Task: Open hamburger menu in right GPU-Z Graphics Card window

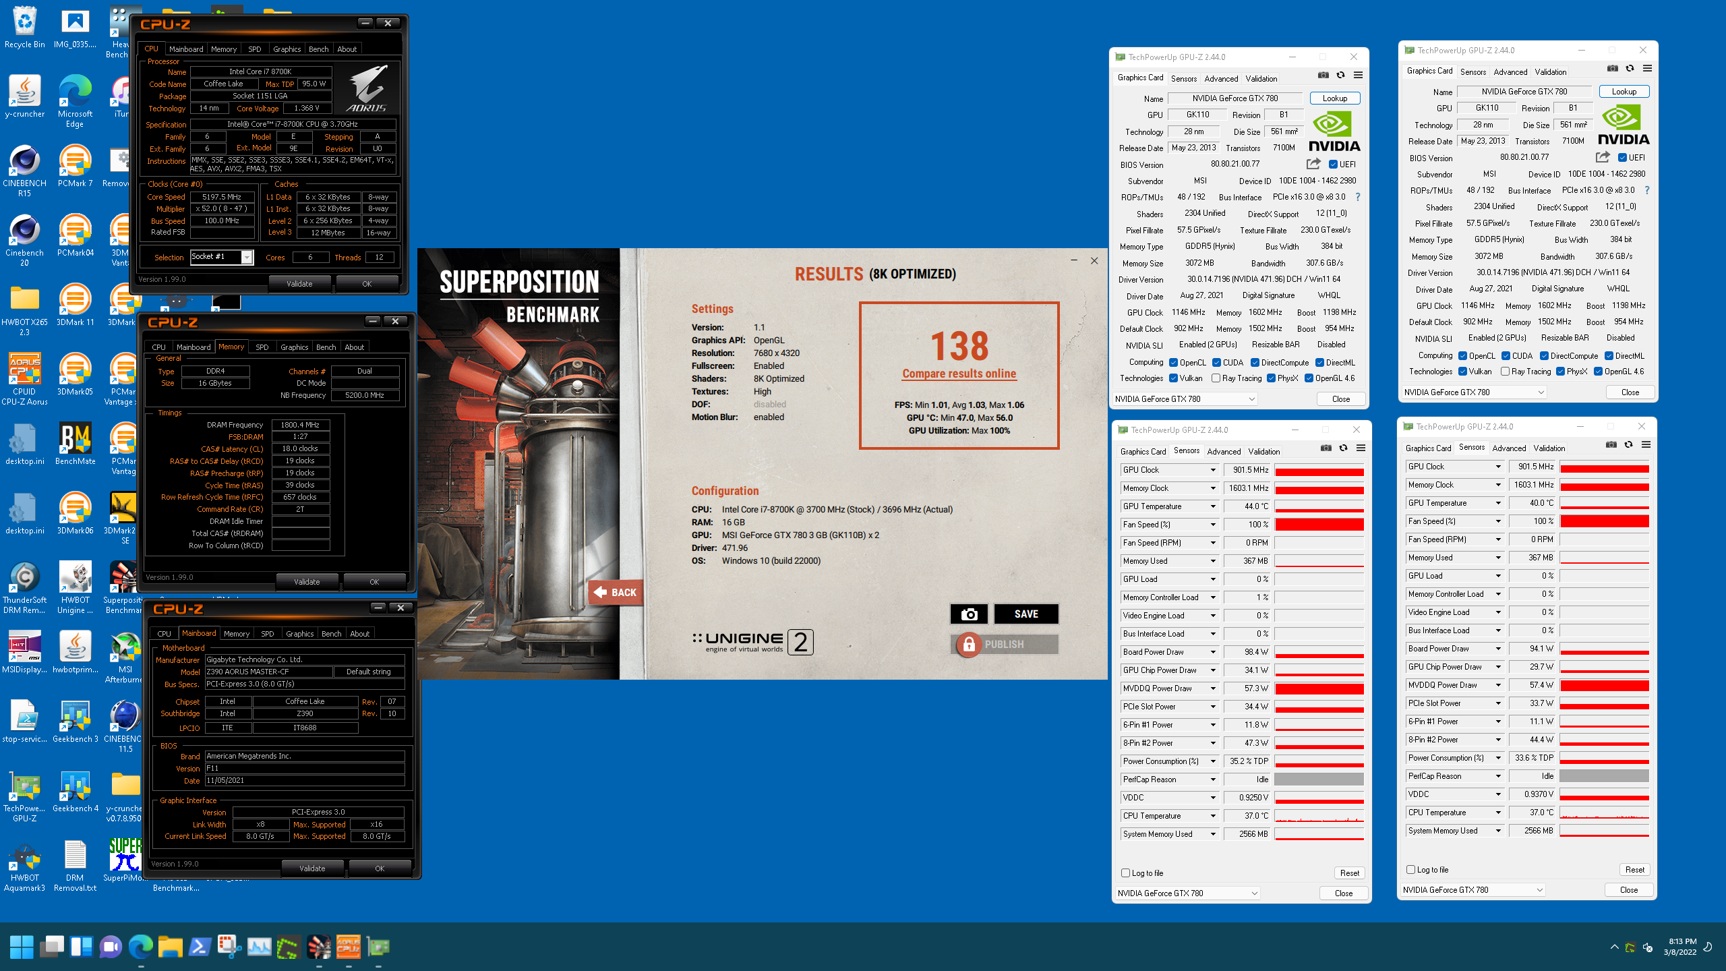Action: point(1648,68)
